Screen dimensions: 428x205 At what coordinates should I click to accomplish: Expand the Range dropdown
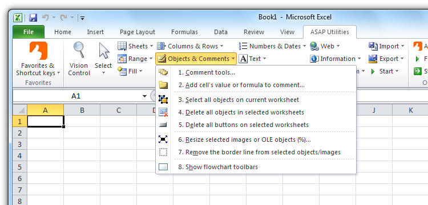135,59
